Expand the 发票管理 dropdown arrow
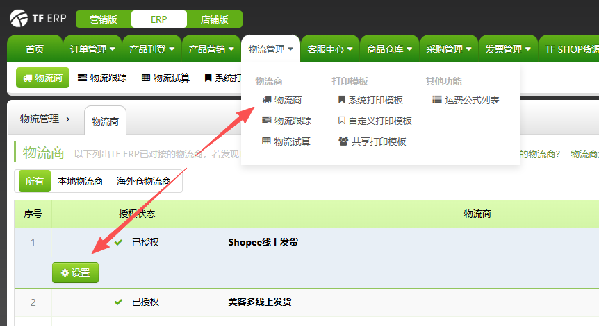The image size is (599, 326). coord(528,49)
